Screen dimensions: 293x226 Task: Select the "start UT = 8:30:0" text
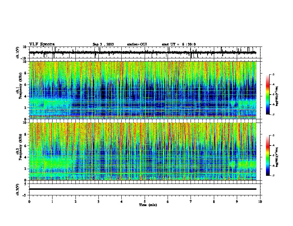[179, 44]
